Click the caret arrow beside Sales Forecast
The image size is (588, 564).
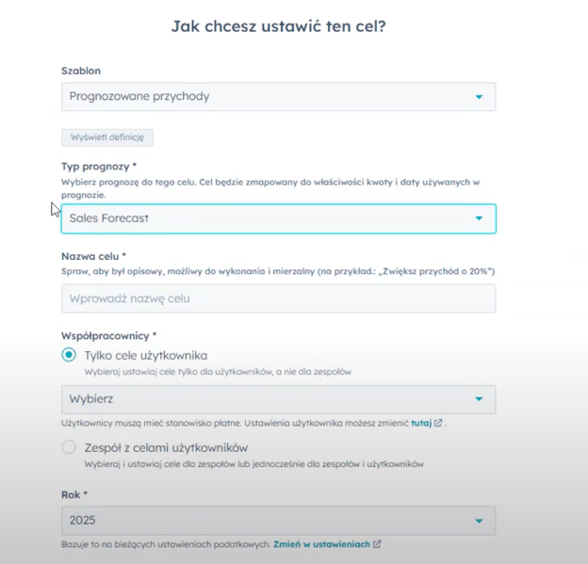pos(479,218)
